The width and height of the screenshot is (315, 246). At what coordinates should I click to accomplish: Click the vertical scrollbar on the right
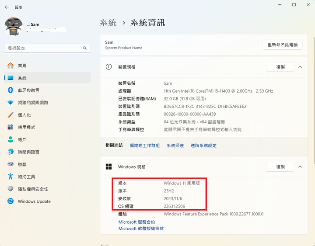(314, 100)
